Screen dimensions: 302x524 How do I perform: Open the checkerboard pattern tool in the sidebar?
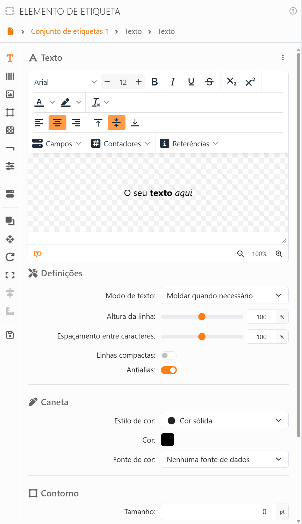(10, 130)
